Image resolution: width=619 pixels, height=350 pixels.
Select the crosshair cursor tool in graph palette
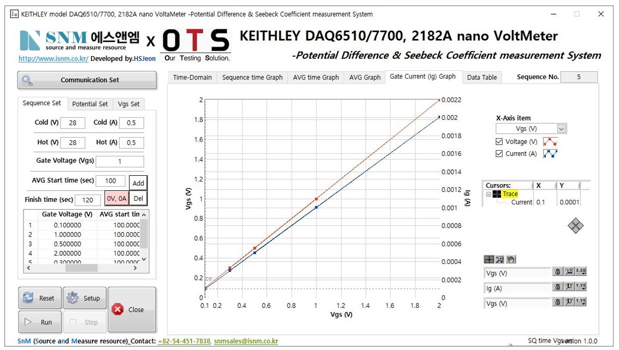(x=489, y=259)
